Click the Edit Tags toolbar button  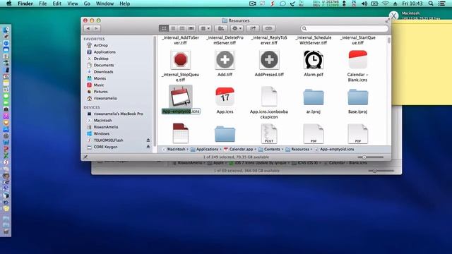point(268,28)
